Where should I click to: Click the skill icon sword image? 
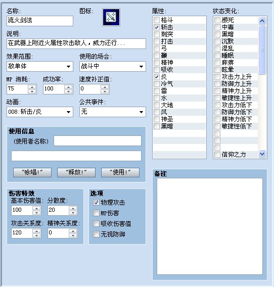click(x=111, y=17)
